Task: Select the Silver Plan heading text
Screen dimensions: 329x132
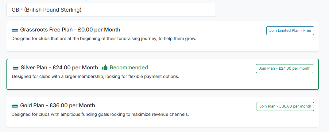Action: point(34,68)
